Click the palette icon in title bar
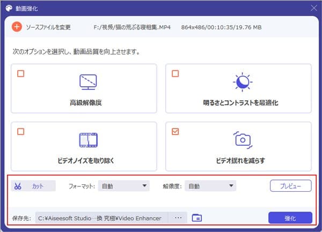This screenshot has height=232, width=322. point(9,8)
